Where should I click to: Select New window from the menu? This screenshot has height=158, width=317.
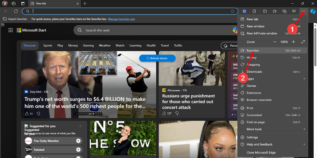click(x=273, y=26)
